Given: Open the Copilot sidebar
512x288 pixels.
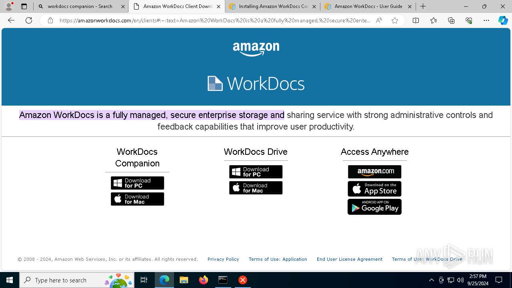Looking at the screenshot, I should [x=503, y=20].
